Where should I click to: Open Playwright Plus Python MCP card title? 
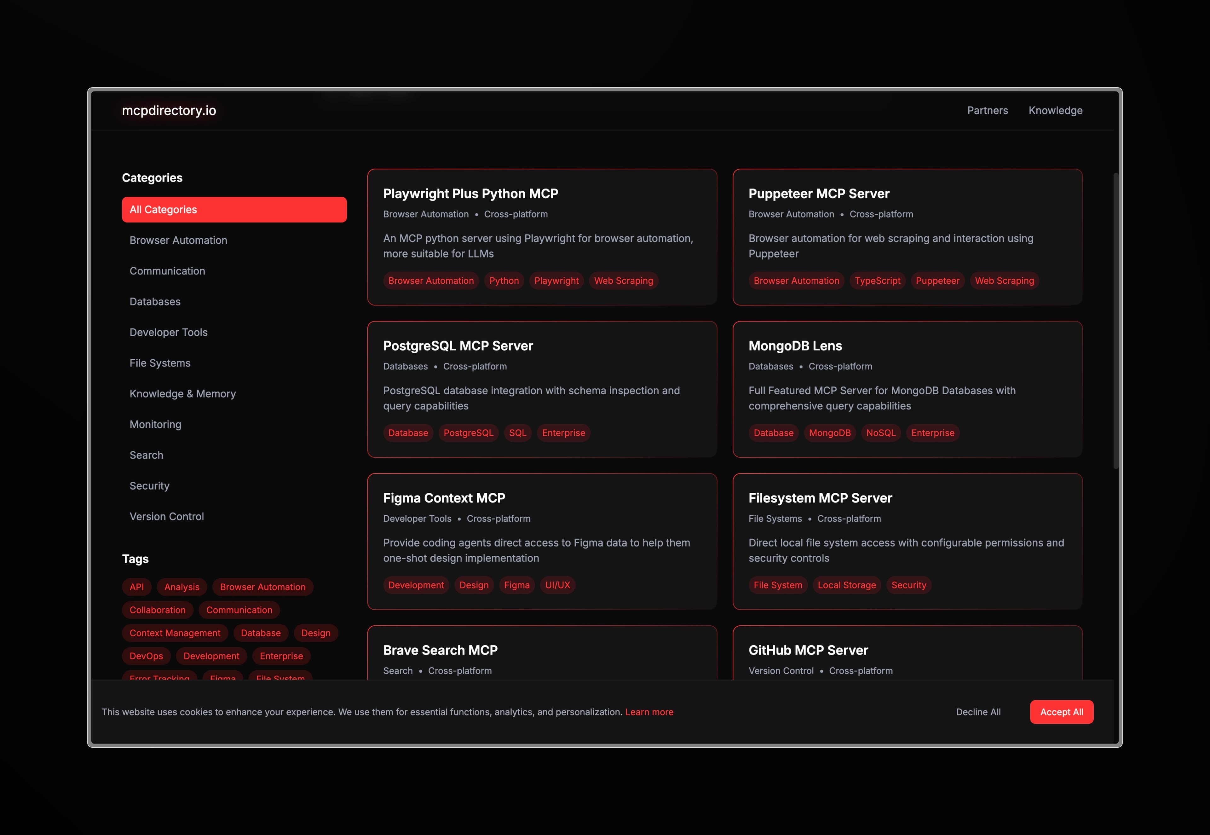coord(471,194)
